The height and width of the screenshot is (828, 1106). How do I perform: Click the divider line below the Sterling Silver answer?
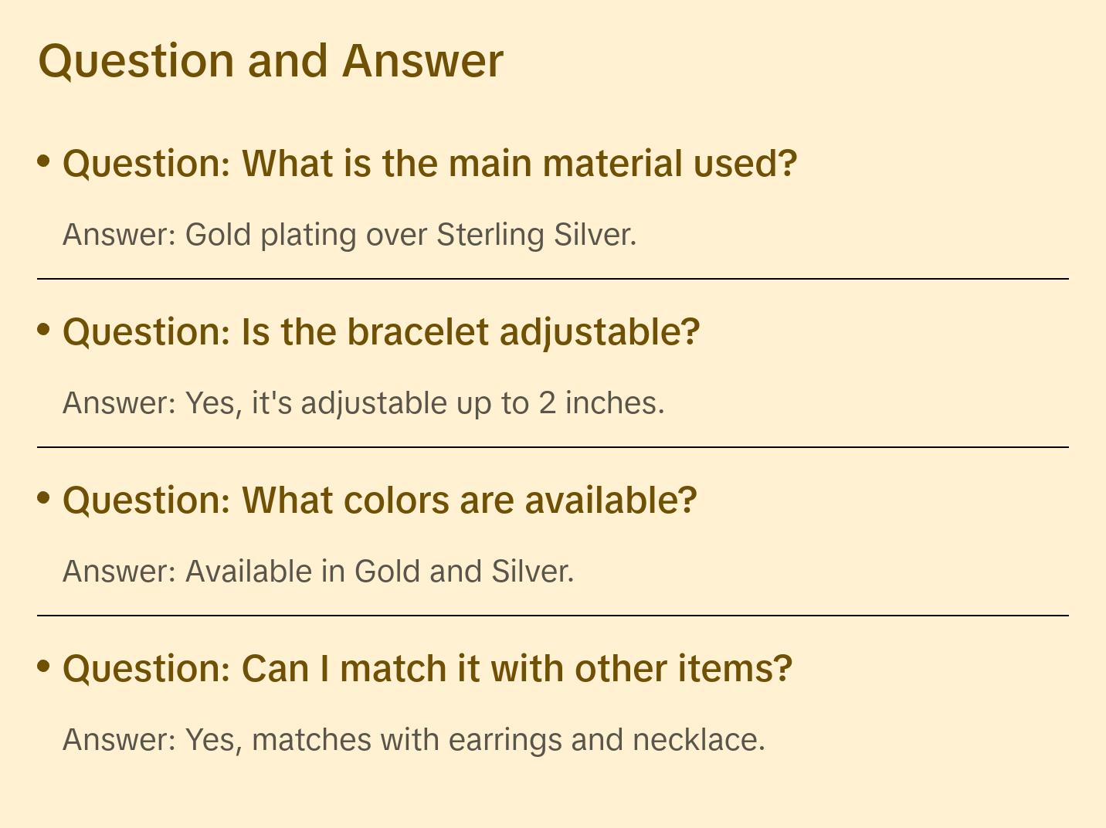[553, 279]
